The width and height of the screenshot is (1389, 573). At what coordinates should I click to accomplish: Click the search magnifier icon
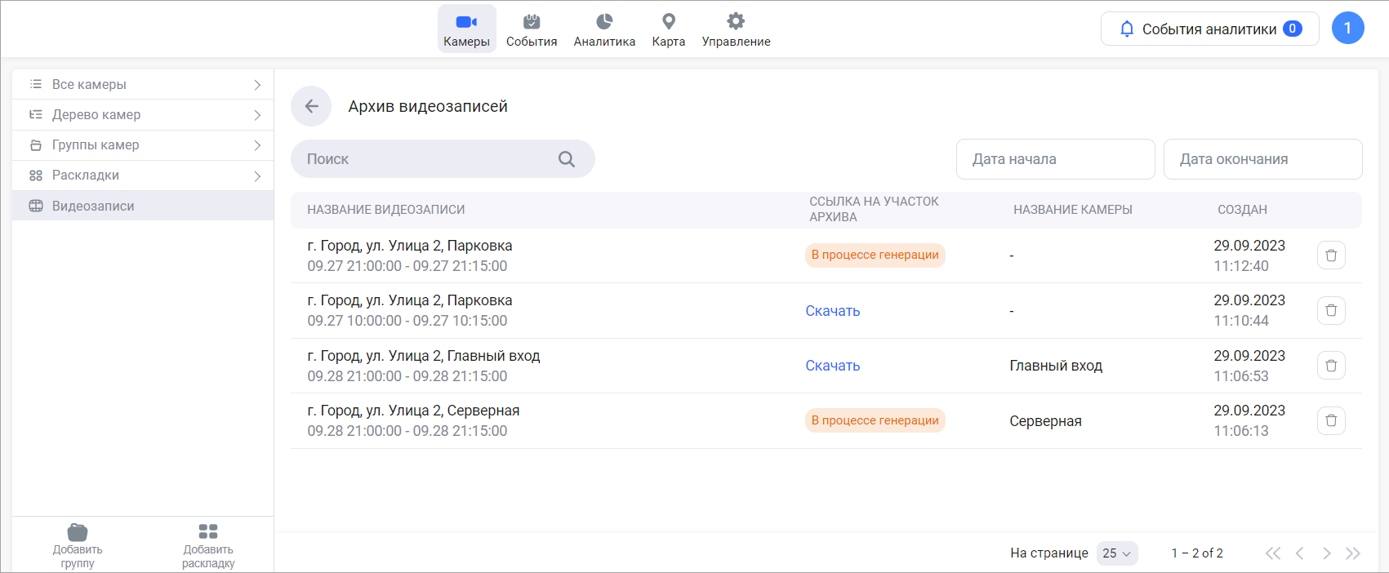click(566, 159)
